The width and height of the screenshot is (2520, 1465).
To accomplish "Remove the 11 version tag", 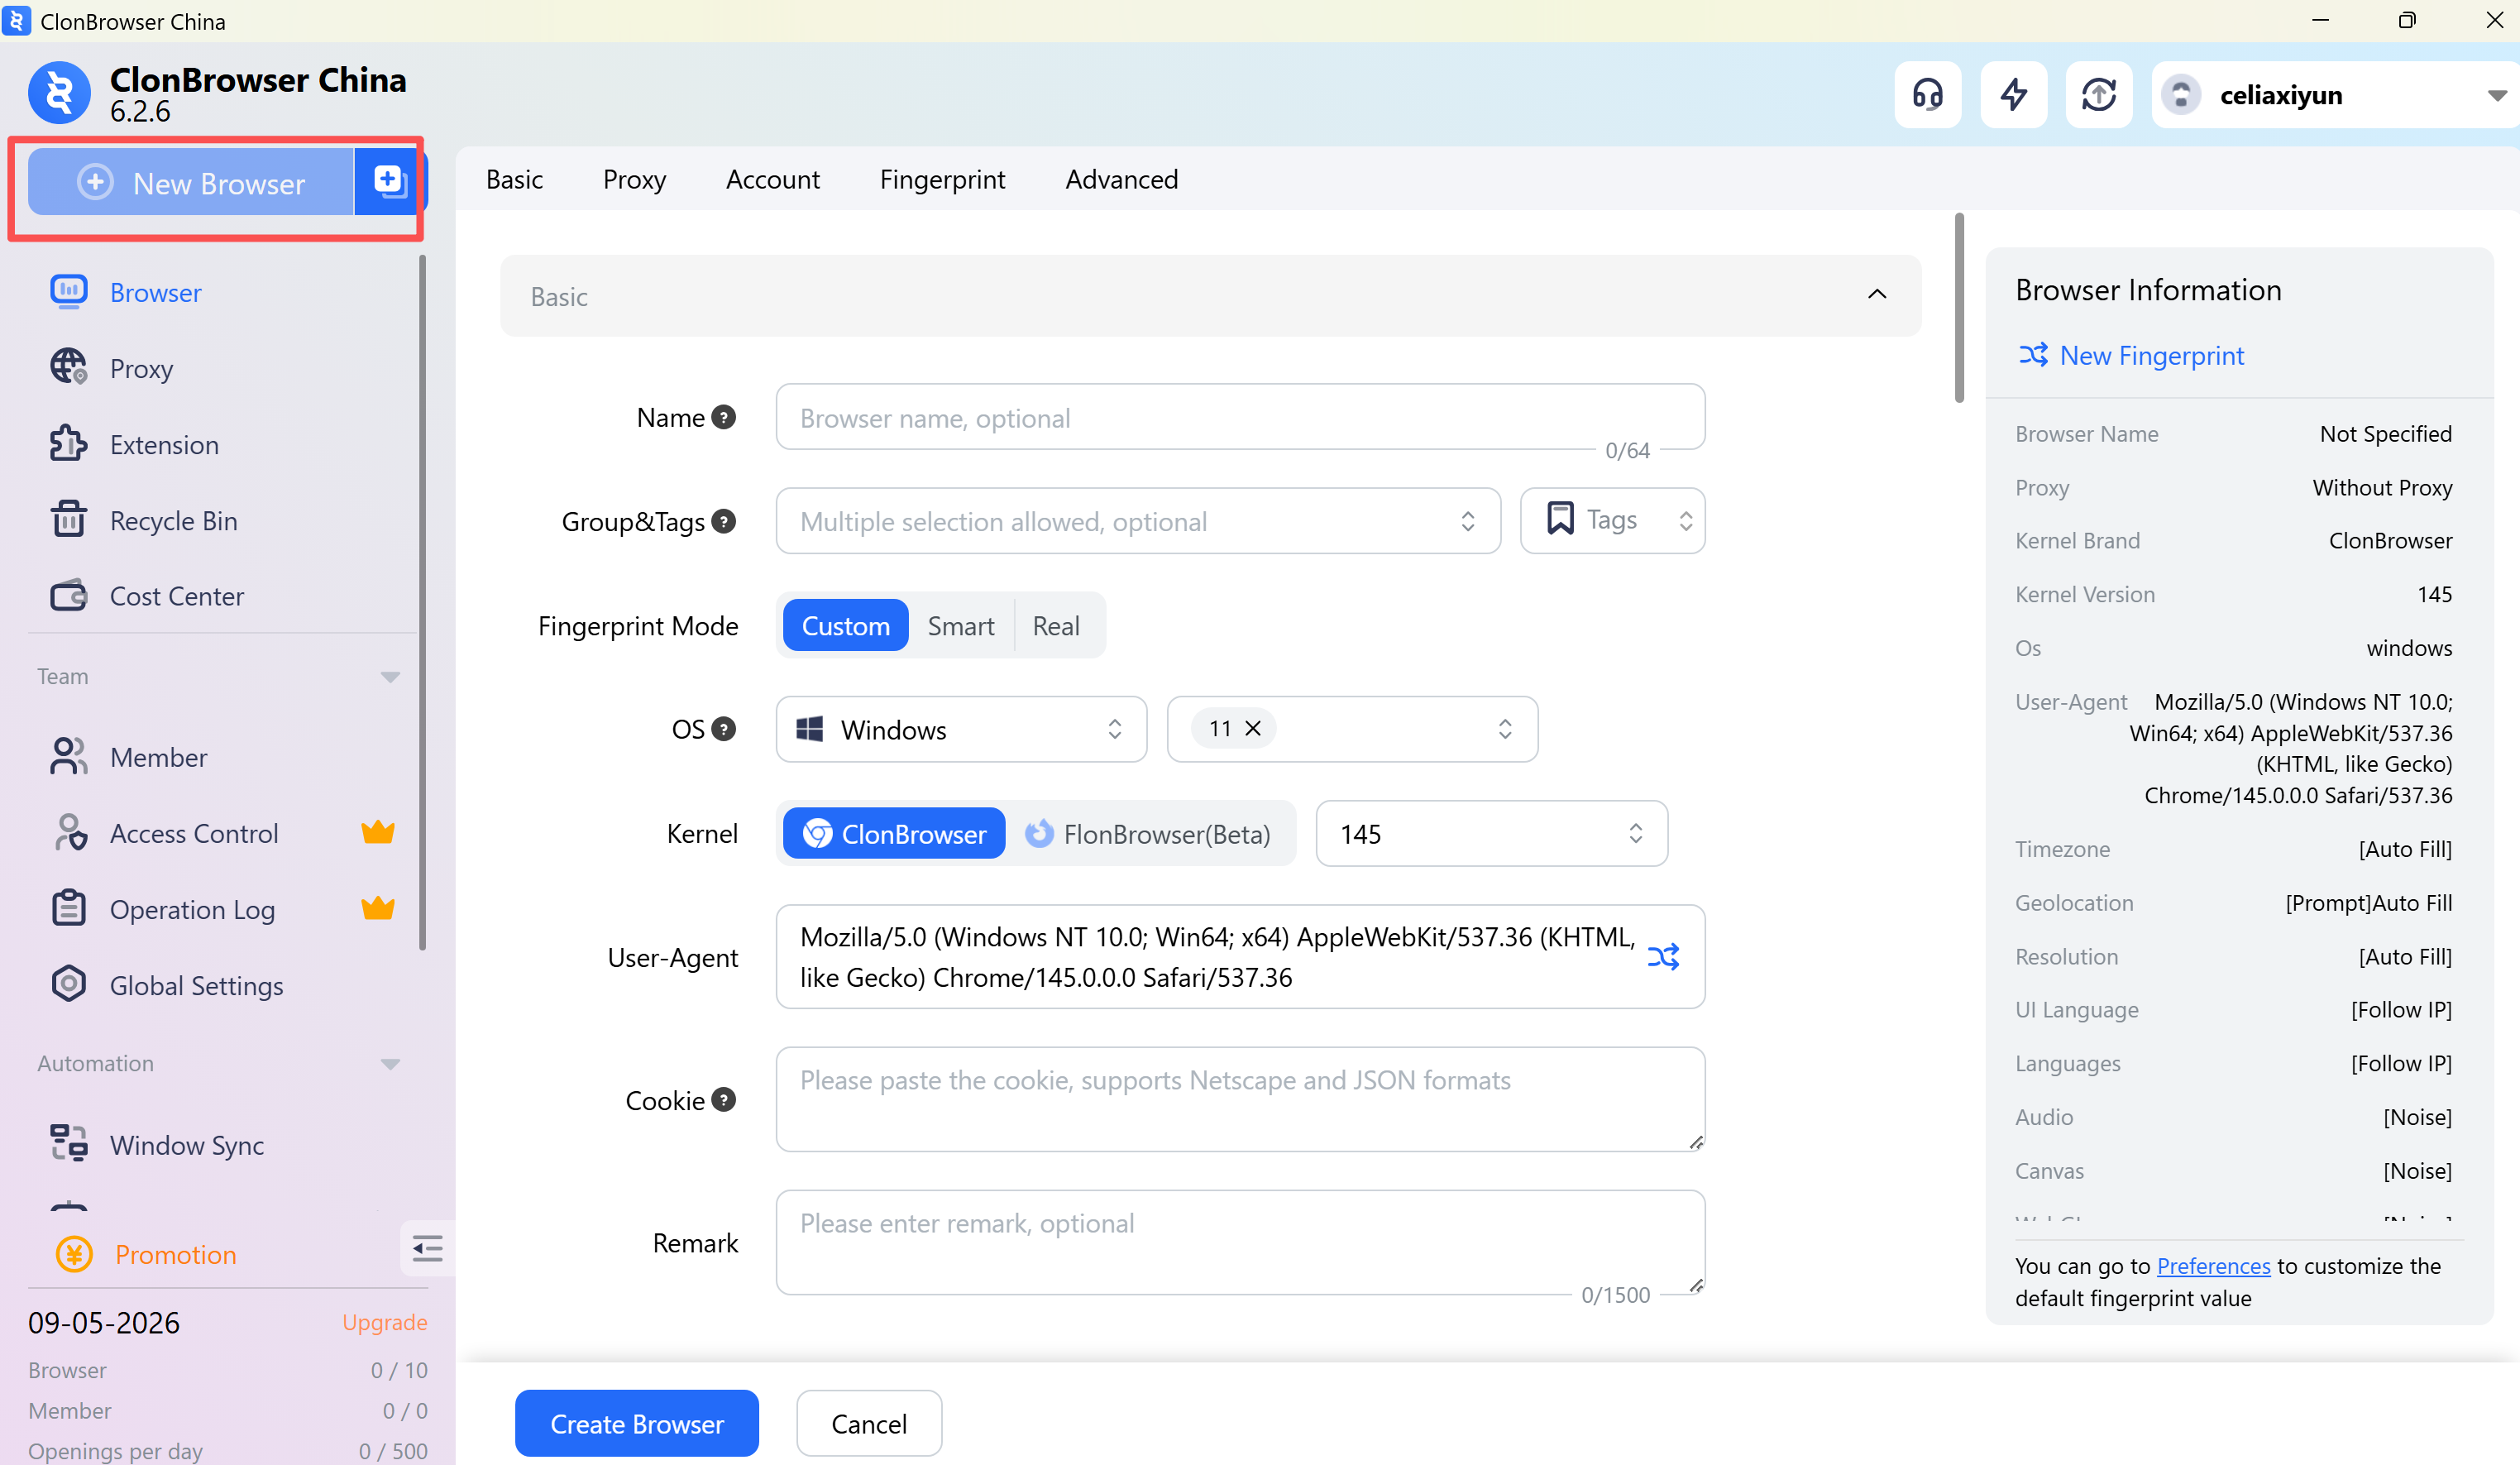I will (1253, 729).
